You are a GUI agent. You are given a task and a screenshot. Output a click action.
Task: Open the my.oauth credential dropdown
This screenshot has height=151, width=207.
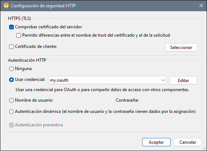107,80
